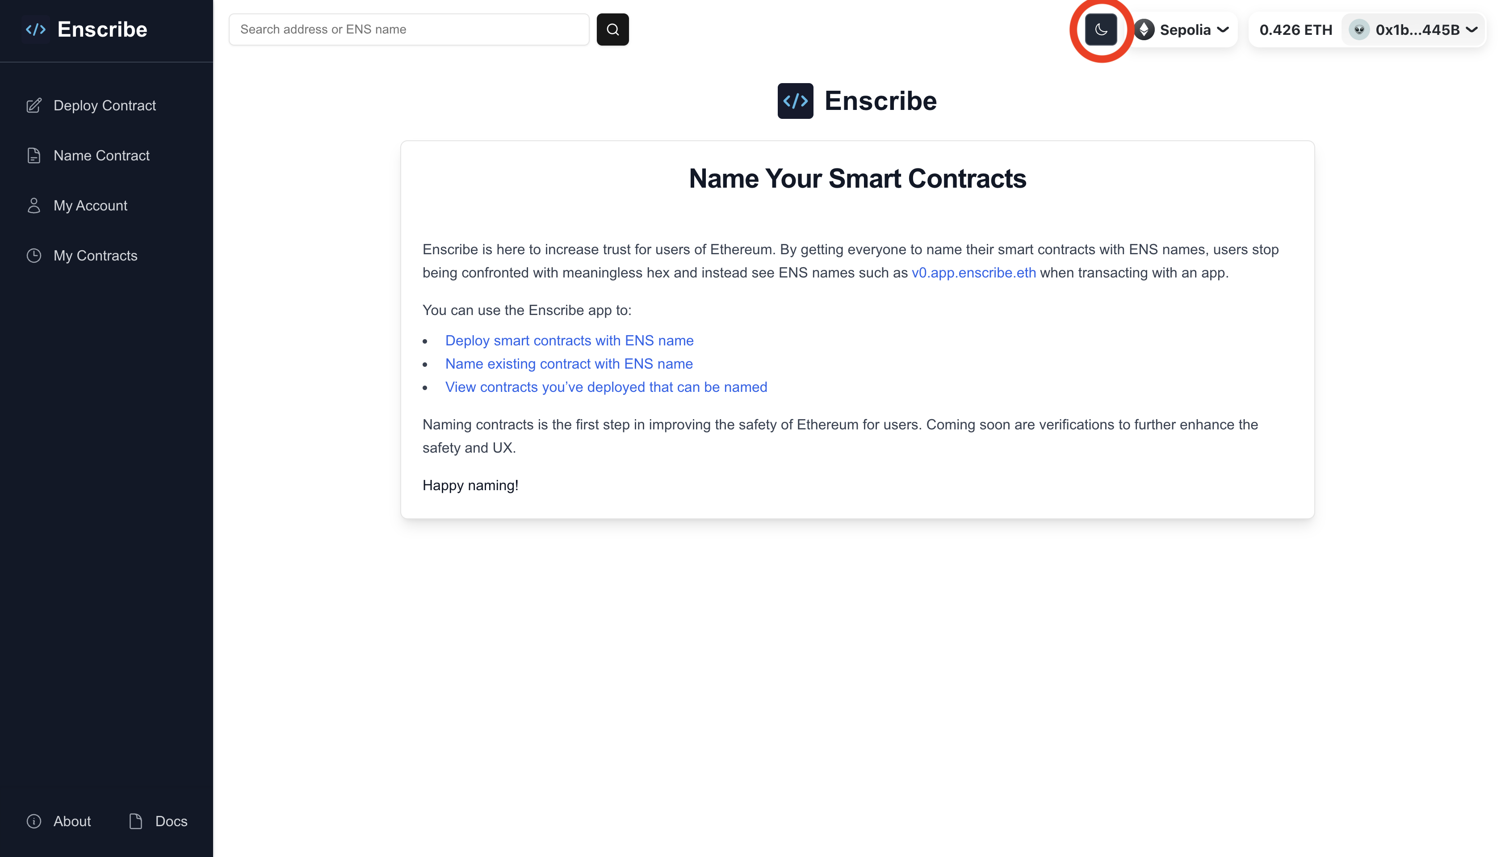The width and height of the screenshot is (1501, 857).
Task: Click View contracts you've deployed link
Action: (606, 386)
